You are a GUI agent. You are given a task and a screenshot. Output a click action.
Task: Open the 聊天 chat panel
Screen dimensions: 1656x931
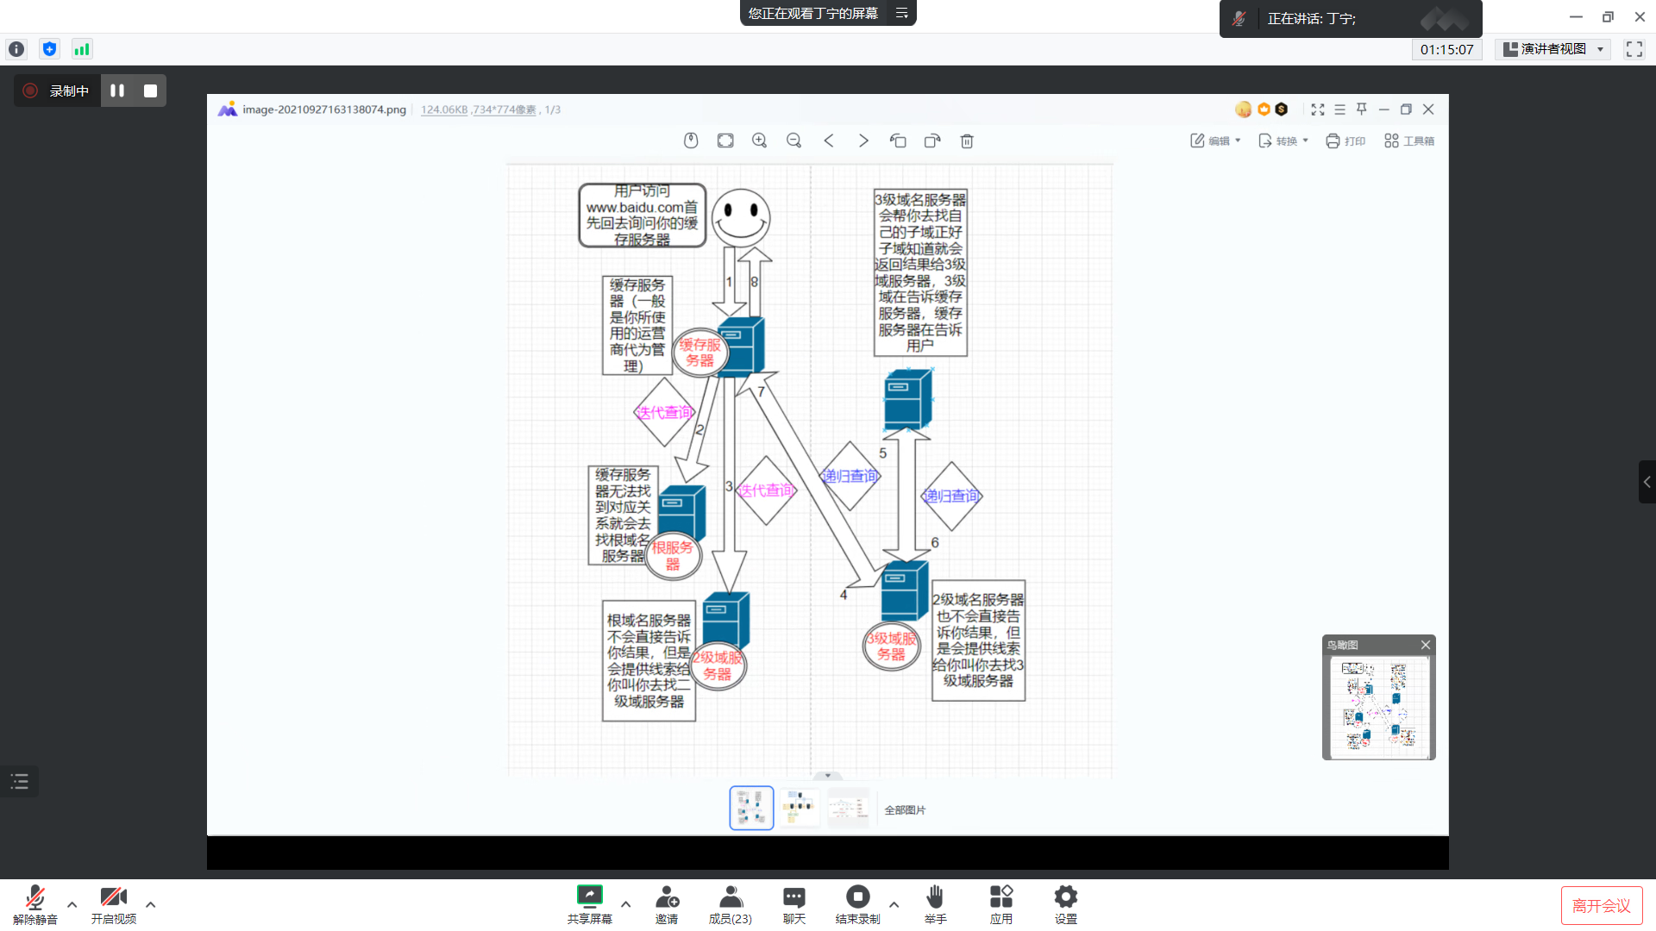pos(793,904)
